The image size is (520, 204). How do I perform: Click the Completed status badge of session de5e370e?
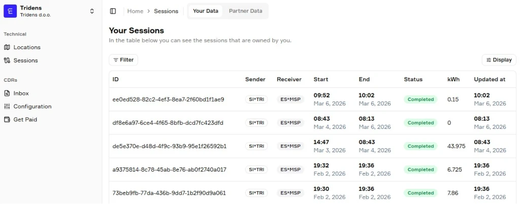pyautogui.click(x=420, y=146)
